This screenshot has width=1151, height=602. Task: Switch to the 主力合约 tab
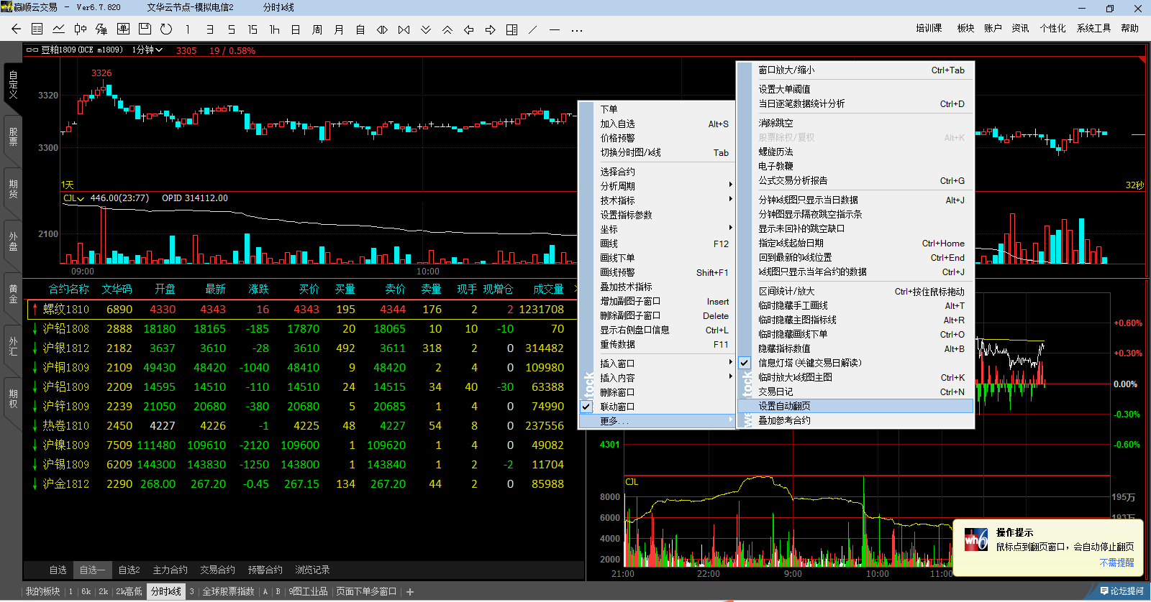coord(170,570)
